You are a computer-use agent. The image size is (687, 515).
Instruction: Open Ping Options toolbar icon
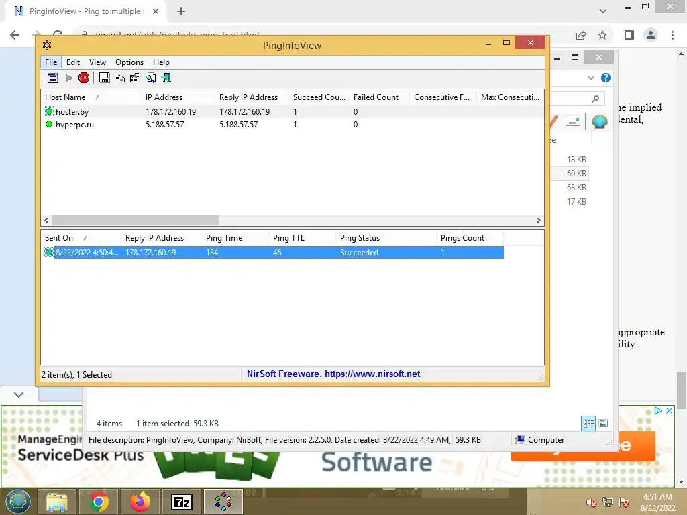click(x=53, y=78)
